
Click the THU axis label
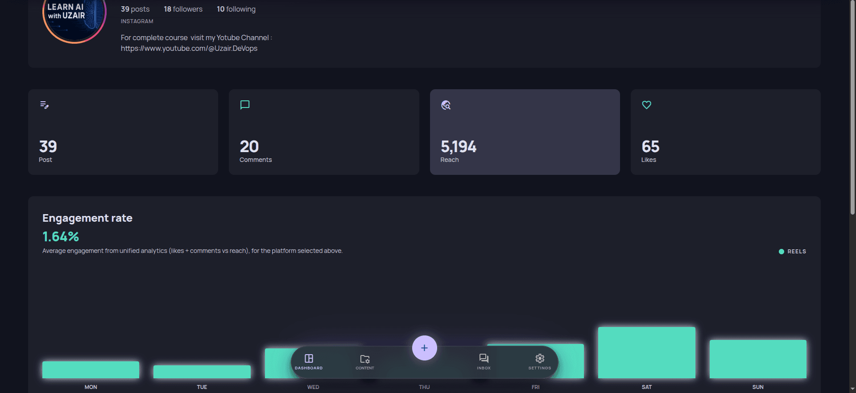[x=424, y=387]
